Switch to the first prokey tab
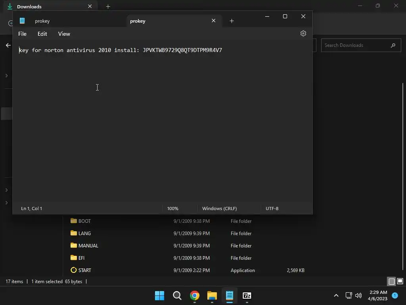This screenshot has width=406, height=305. click(42, 21)
